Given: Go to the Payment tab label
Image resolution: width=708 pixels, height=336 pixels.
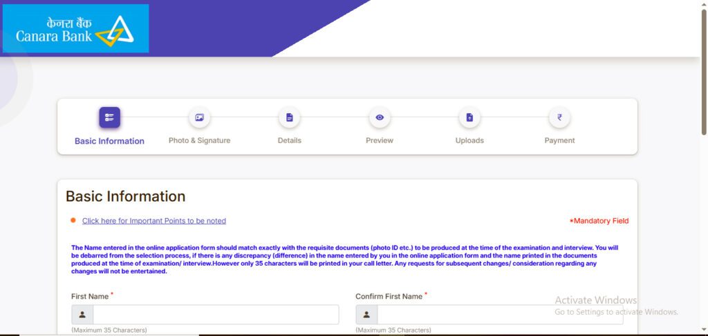Looking at the screenshot, I should pos(559,141).
